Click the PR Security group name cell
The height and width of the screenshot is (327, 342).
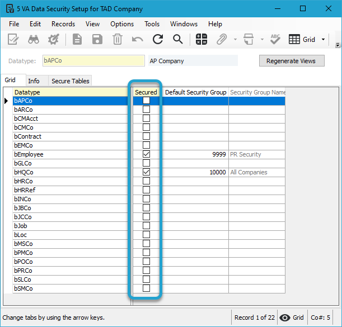[x=257, y=154]
